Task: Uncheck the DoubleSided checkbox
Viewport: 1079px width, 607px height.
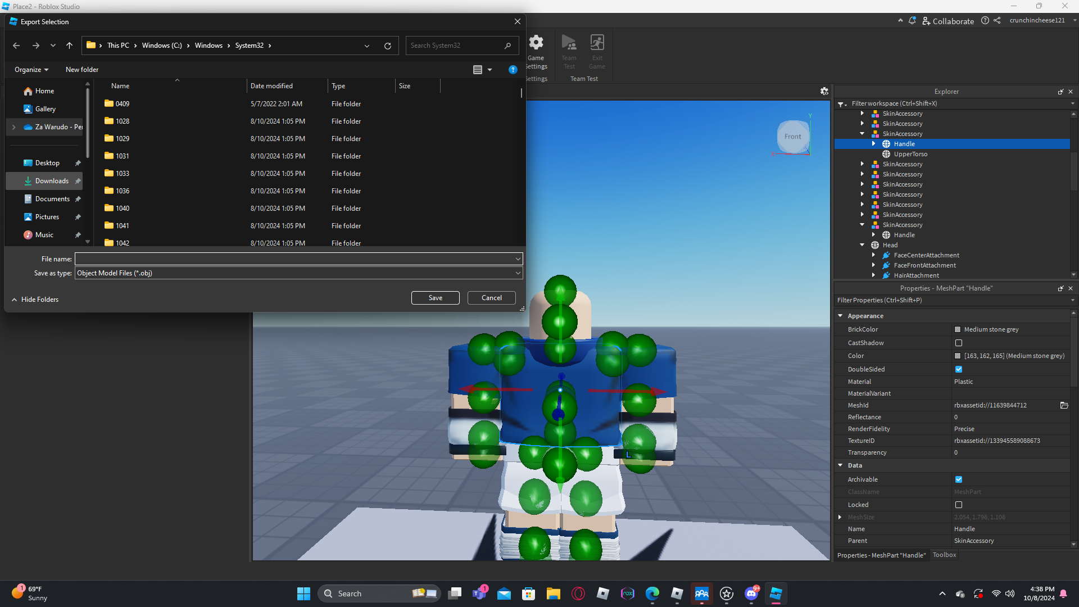Action: pos(958,369)
